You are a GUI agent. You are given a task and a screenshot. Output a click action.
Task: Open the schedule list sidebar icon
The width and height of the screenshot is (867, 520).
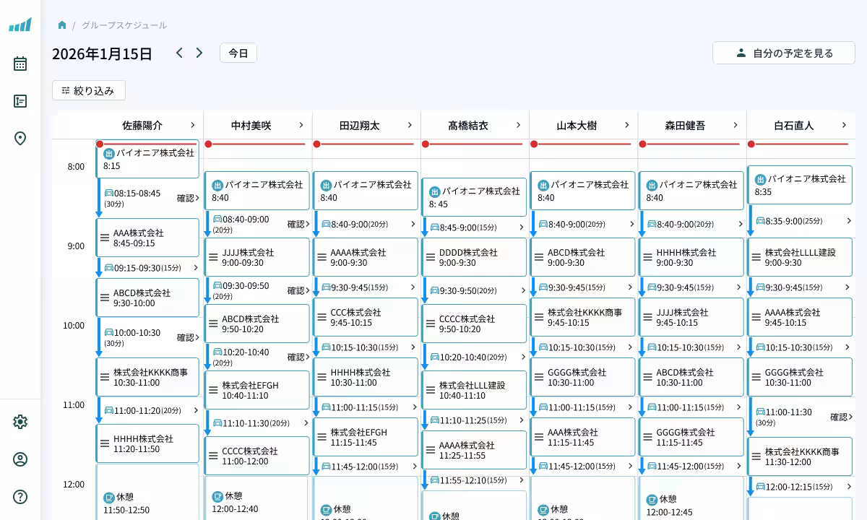click(x=20, y=101)
